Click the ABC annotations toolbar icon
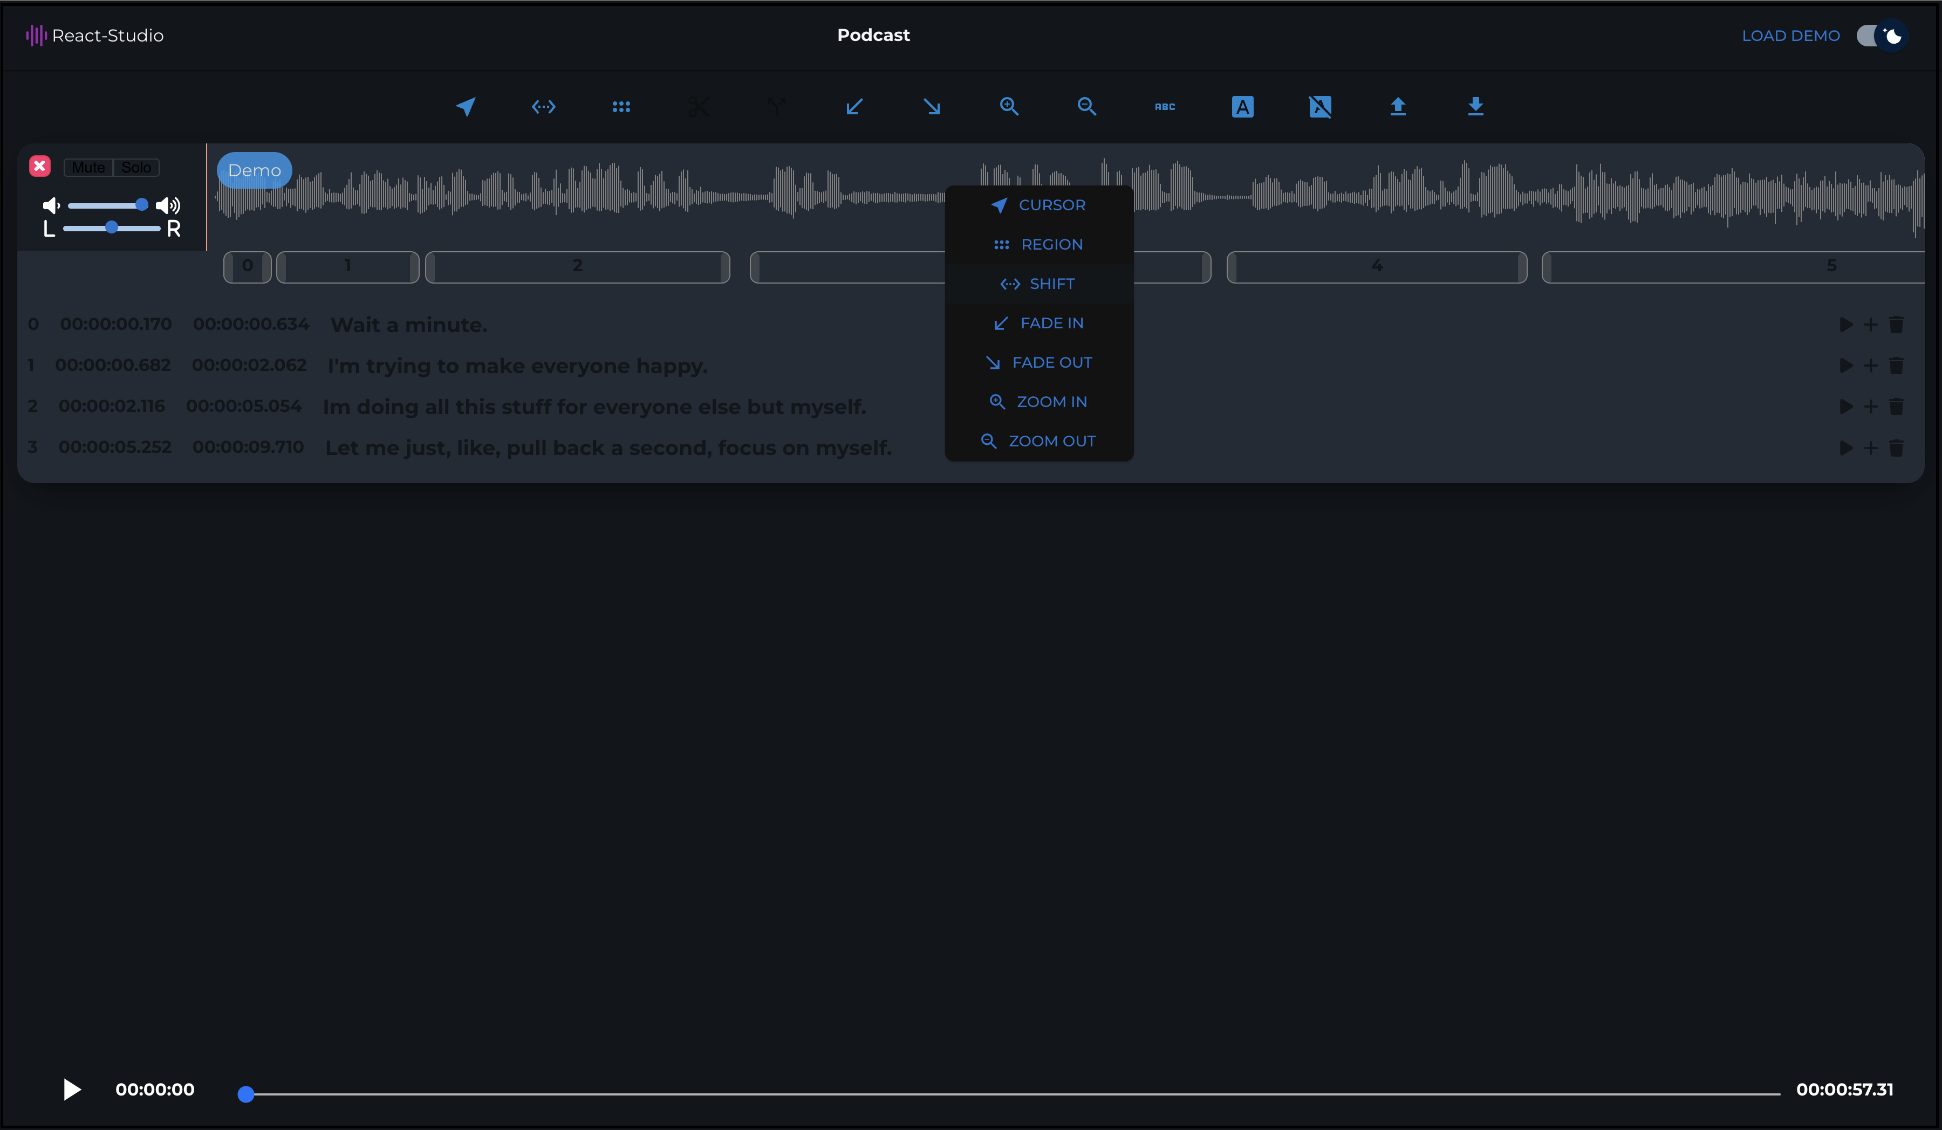Viewport: 1942px width, 1130px height. [1165, 106]
